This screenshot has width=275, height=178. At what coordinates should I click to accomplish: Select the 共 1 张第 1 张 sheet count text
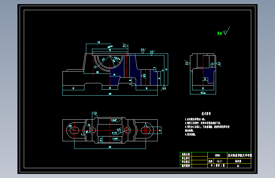(x=218, y=166)
